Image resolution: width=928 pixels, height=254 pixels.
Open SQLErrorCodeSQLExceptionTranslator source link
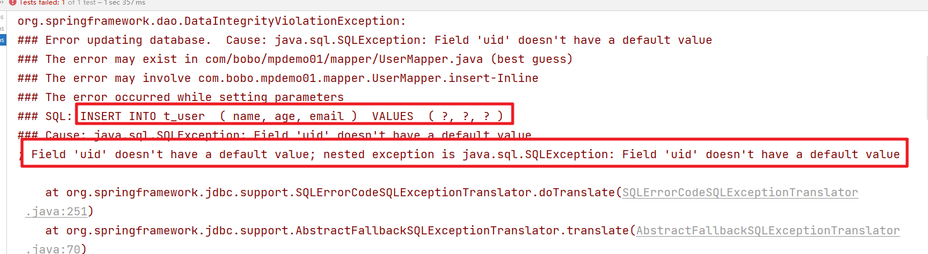(740, 193)
